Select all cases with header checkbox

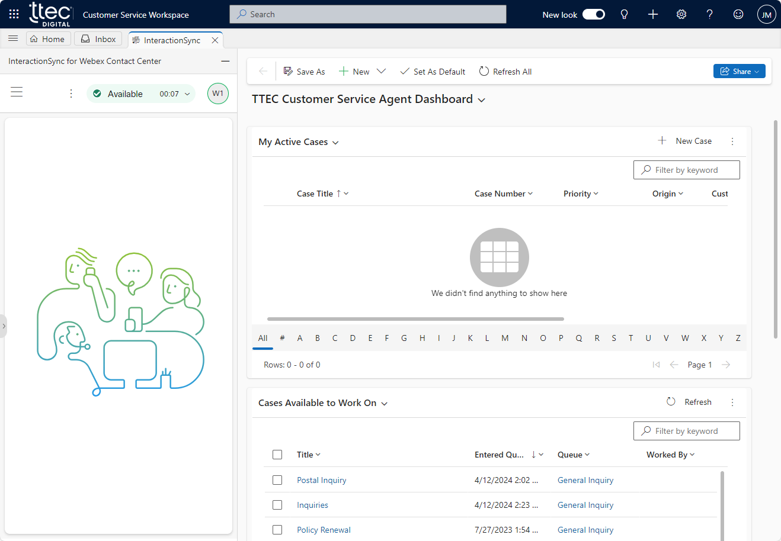277,455
